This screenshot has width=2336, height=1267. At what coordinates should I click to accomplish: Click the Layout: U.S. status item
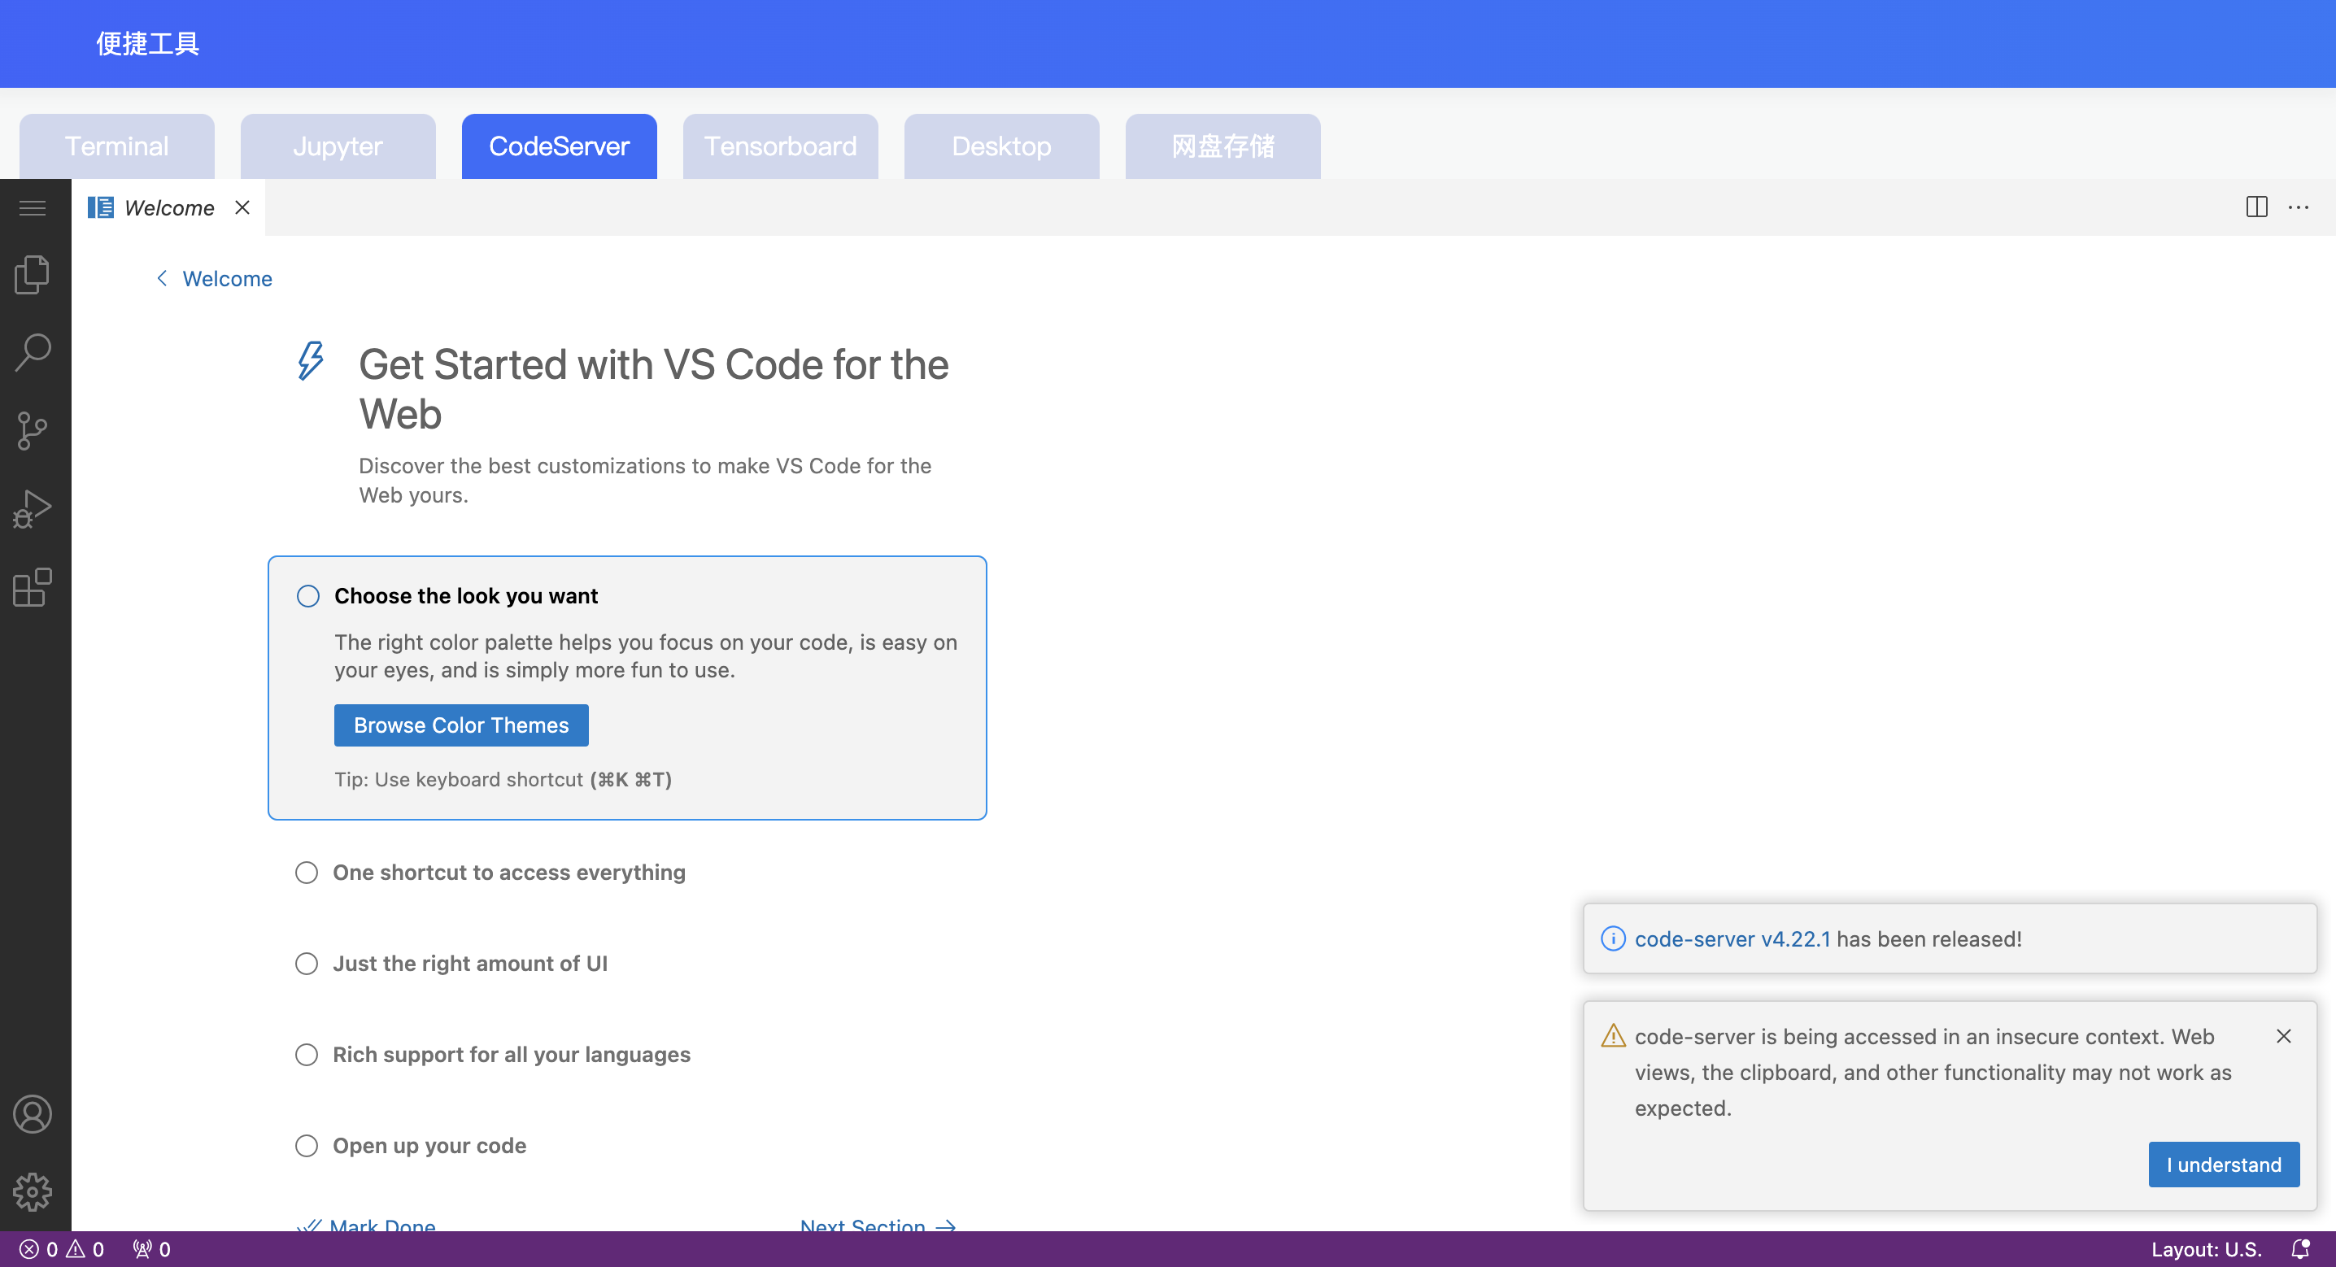[x=2207, y=1249]
